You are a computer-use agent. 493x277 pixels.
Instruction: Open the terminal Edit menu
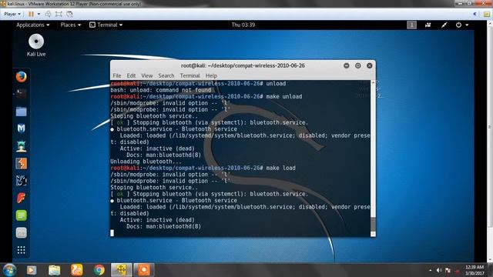point(131,75)
